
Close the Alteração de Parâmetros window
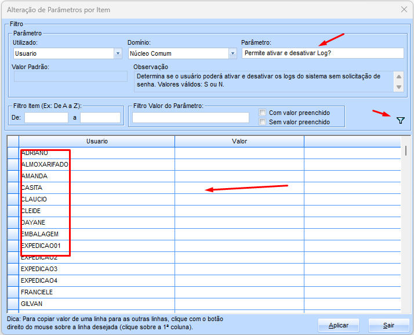click(404, 9)
